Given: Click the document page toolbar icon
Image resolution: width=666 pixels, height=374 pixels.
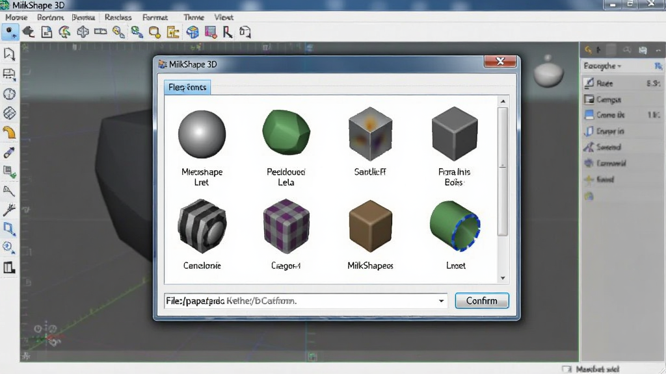Looking at the screenshot, I should (47, 32).
